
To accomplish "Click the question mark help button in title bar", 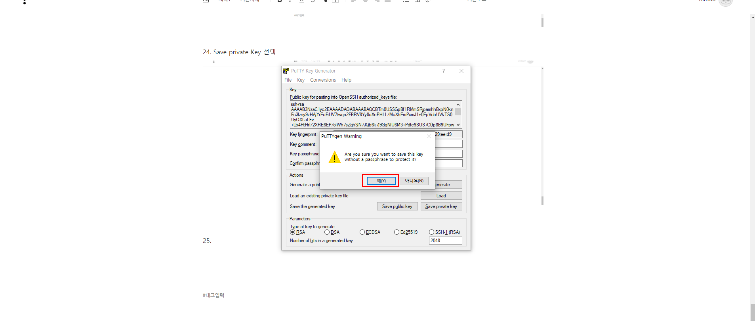I will coord(444,71).
